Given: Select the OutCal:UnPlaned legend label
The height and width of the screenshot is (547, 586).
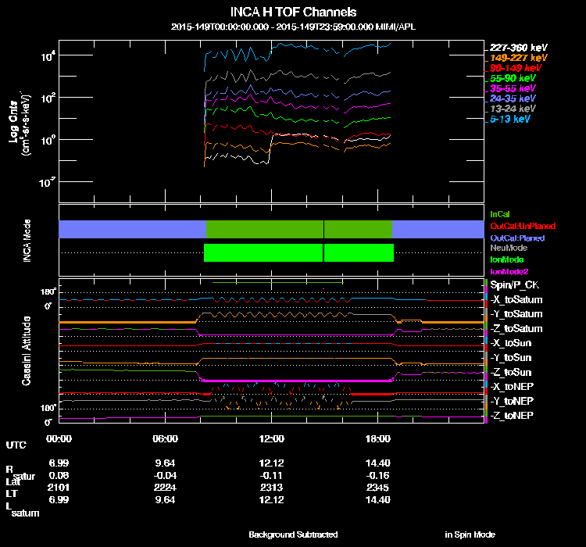Looking at the screenshot, I should coord(523,226).
